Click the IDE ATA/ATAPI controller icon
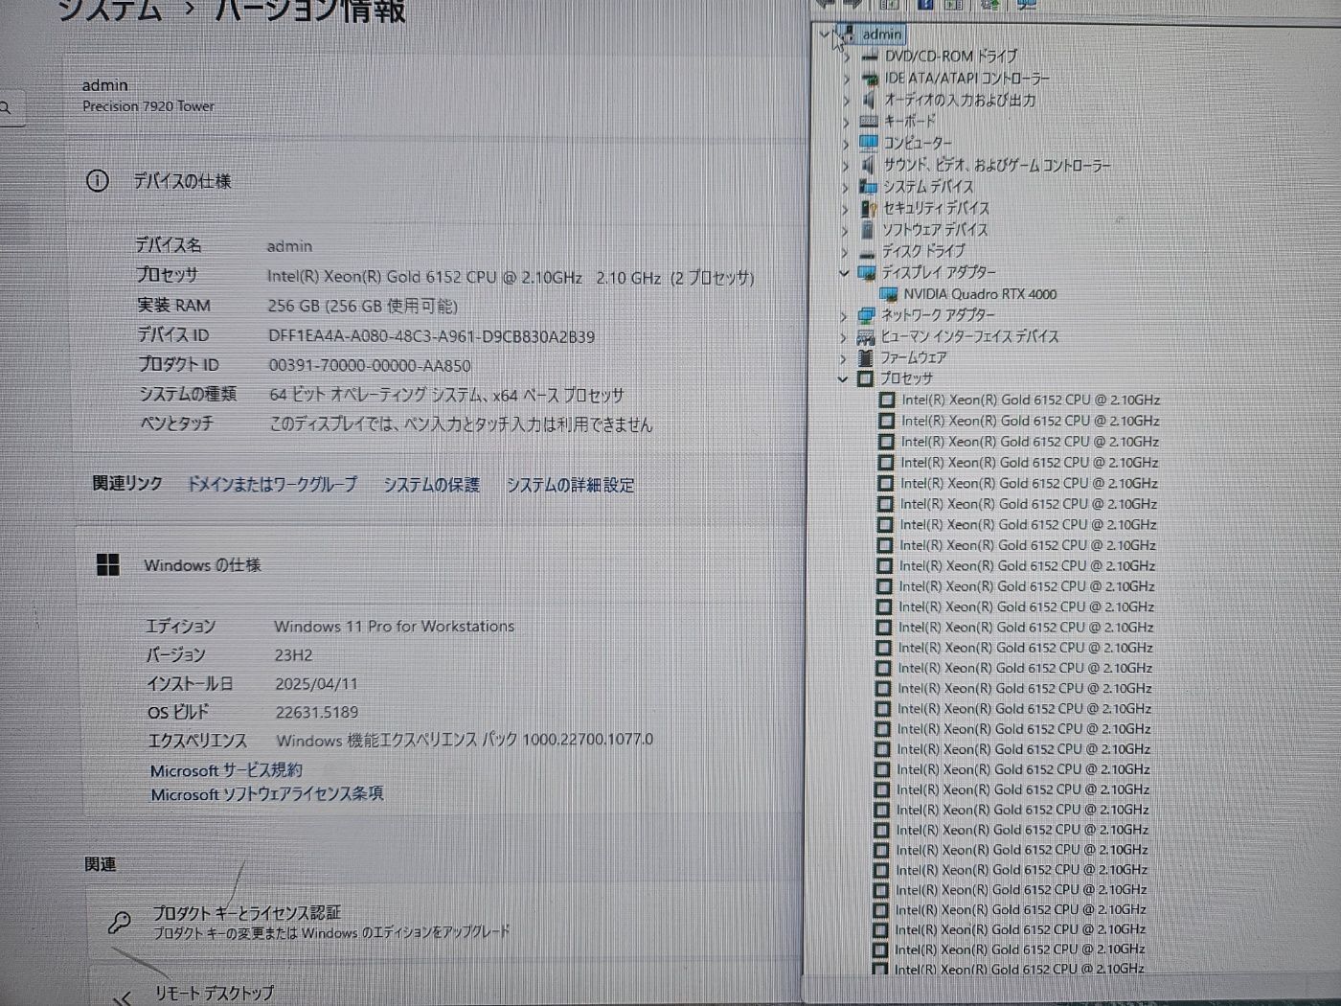Image resolution: width=1341 pixels, height=1006 pixels. pyautogui.click(x=870, y=79)
